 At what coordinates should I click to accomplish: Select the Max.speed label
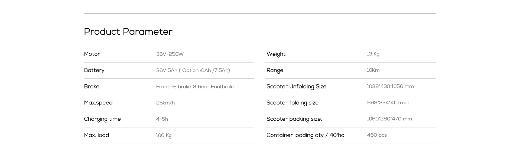[x=98, y=103]
